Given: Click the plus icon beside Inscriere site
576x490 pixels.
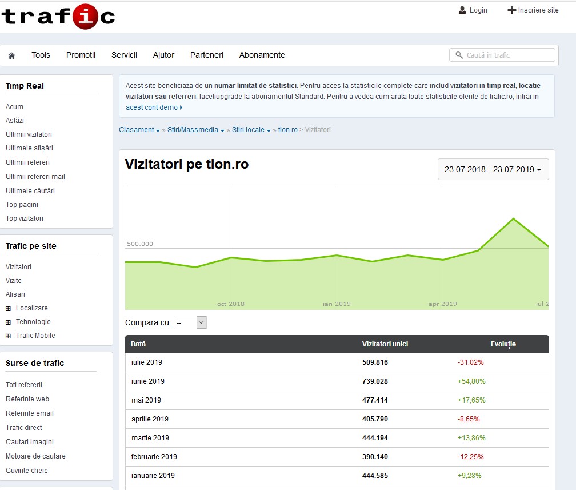Looking at the screenshot, I should click(512, 10).
